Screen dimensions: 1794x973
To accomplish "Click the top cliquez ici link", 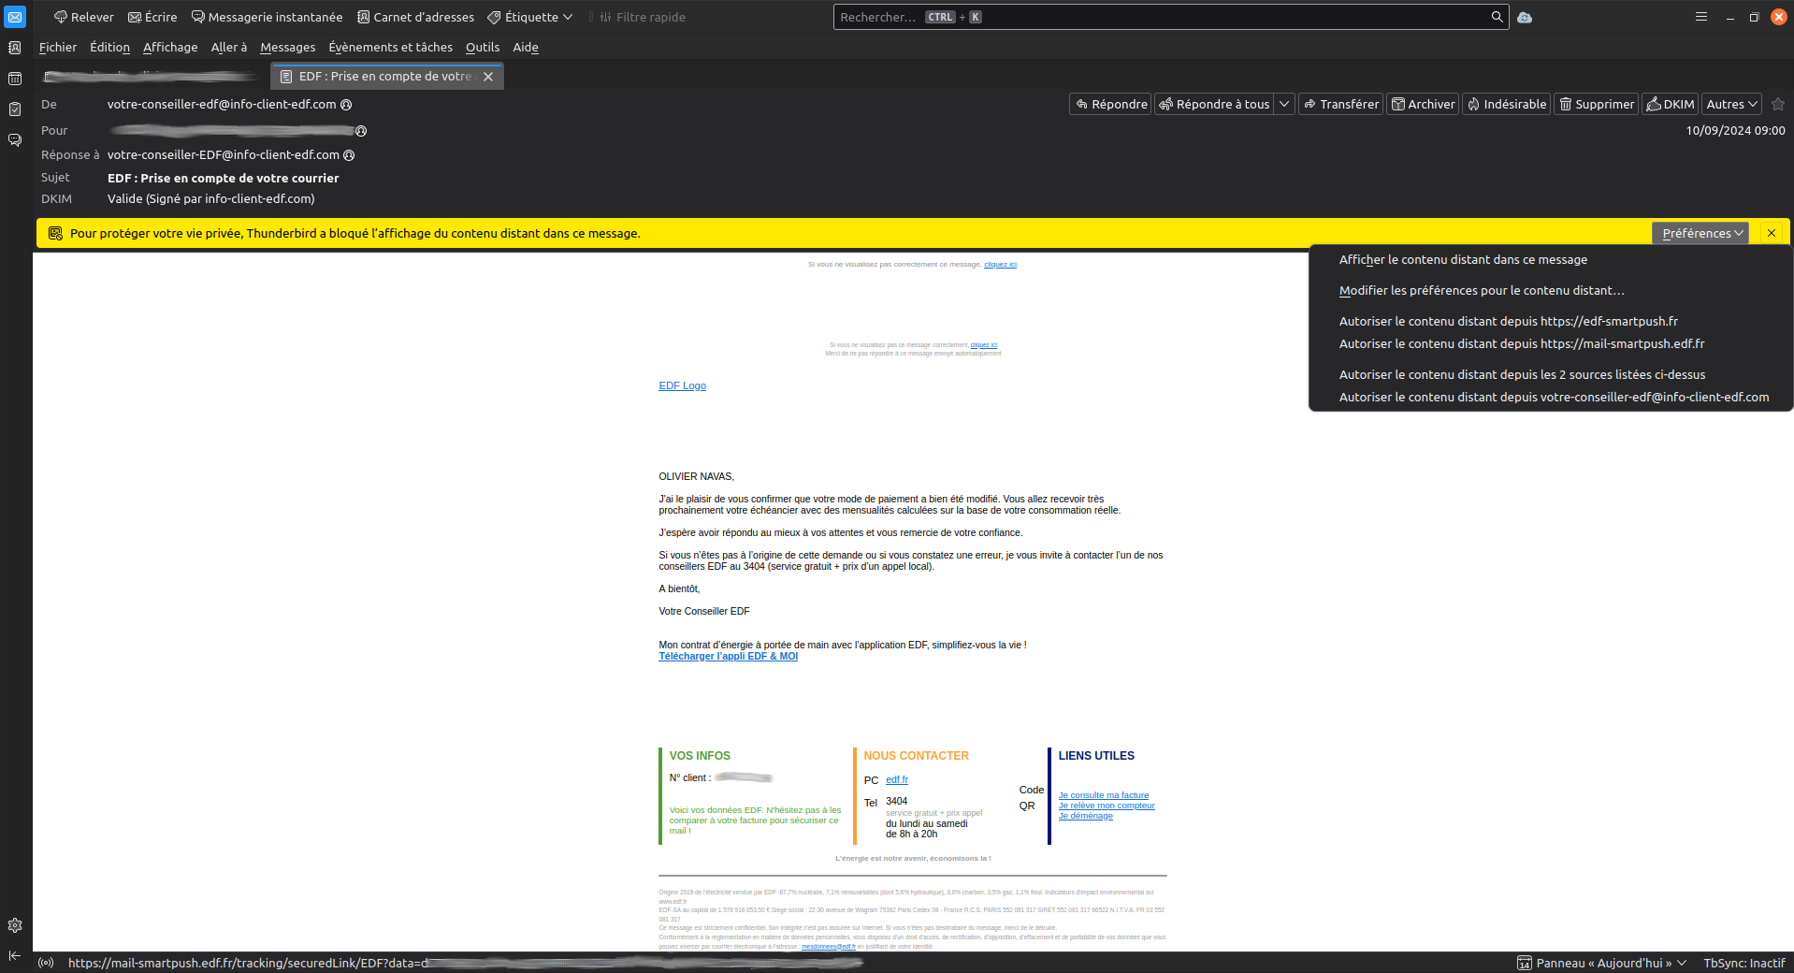I will point(1000,265).
